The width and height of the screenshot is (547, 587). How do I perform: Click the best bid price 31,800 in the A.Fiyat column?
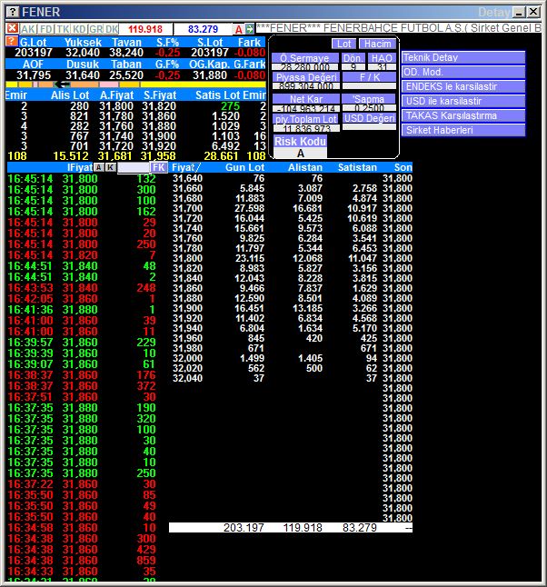116,106
